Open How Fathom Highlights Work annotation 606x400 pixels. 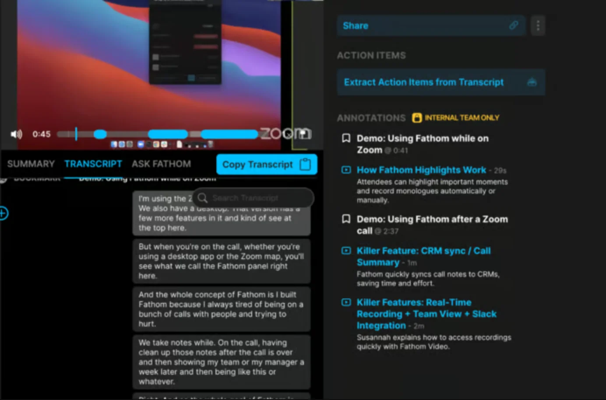pos(421,170)
